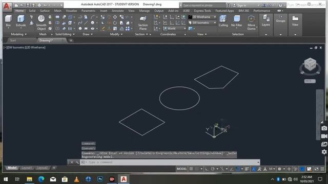Switch to the Start file tab
The height and width of the screenshot is (184, 328).
[x=13, y=40]
